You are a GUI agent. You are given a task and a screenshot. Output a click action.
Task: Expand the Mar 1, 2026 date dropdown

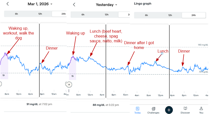click(x=51, y=4)
